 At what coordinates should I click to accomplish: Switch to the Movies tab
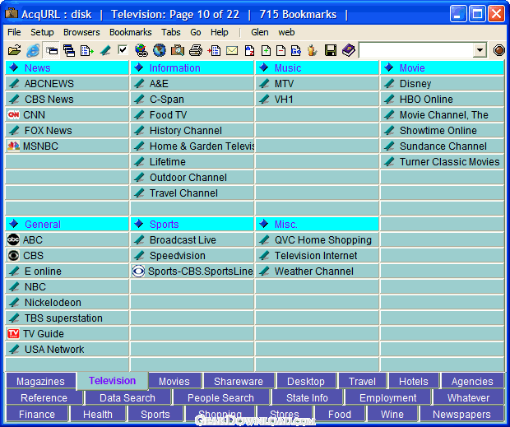[174, 381]
